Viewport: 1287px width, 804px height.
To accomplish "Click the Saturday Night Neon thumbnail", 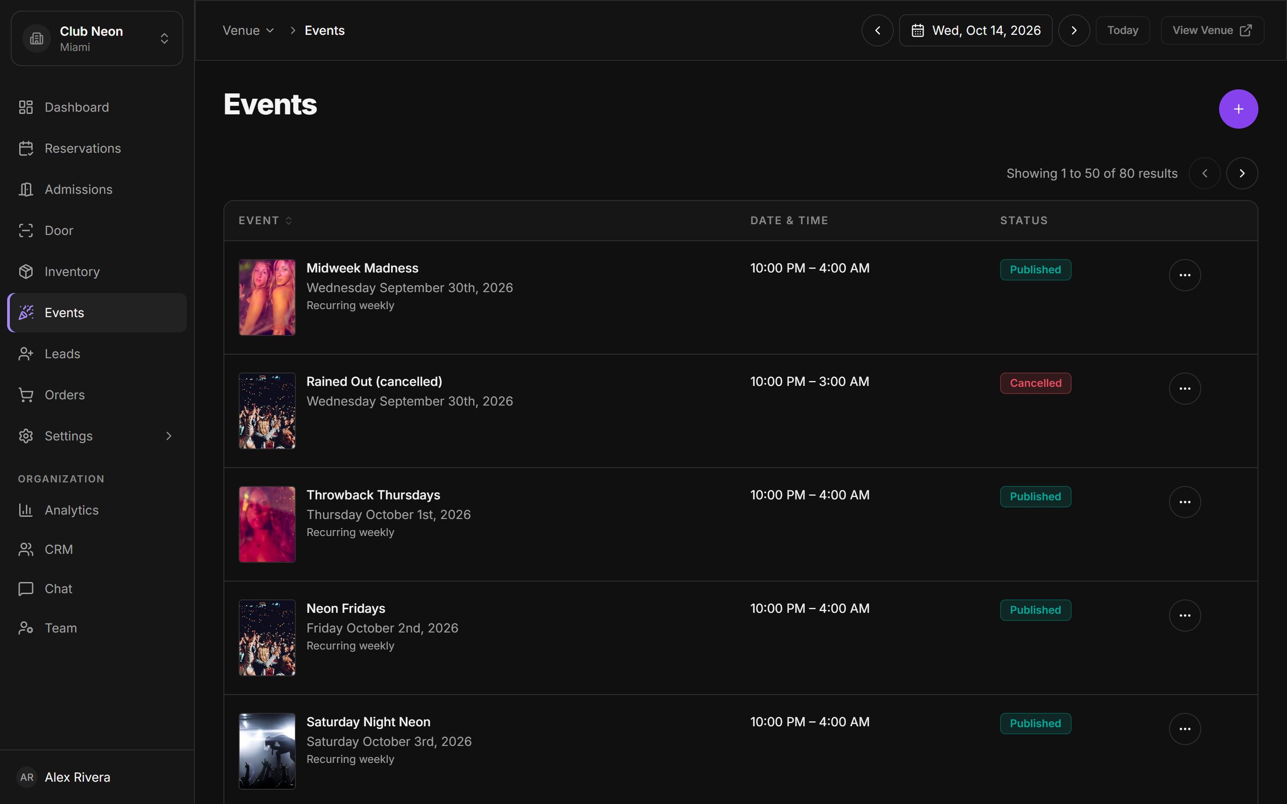I will pyautogui.click(x=267, y=751).
